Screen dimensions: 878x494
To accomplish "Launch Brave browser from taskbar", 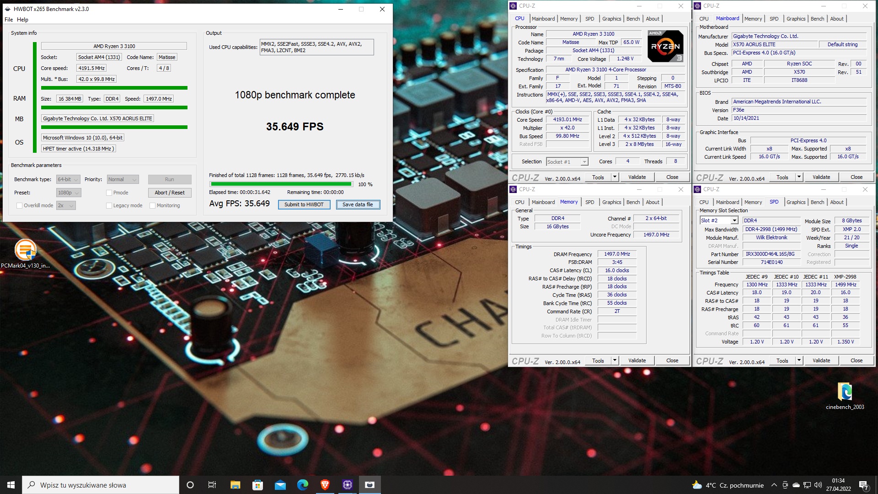I will (x=325, y=485).
